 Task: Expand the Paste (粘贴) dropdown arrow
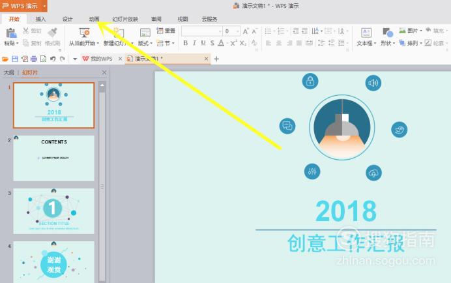(17, 44)
